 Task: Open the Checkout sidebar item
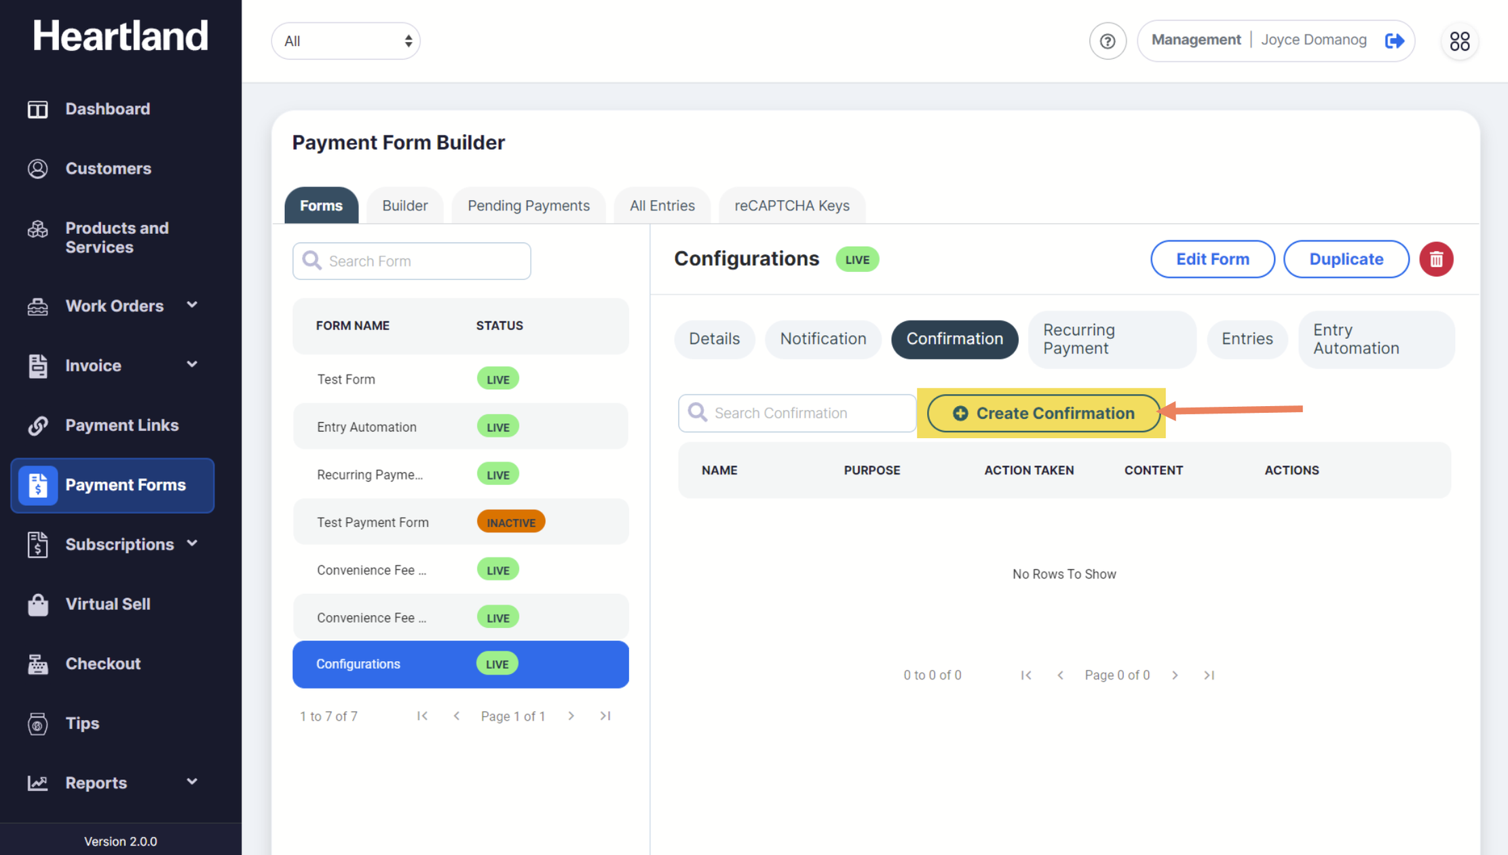(102, 664)
